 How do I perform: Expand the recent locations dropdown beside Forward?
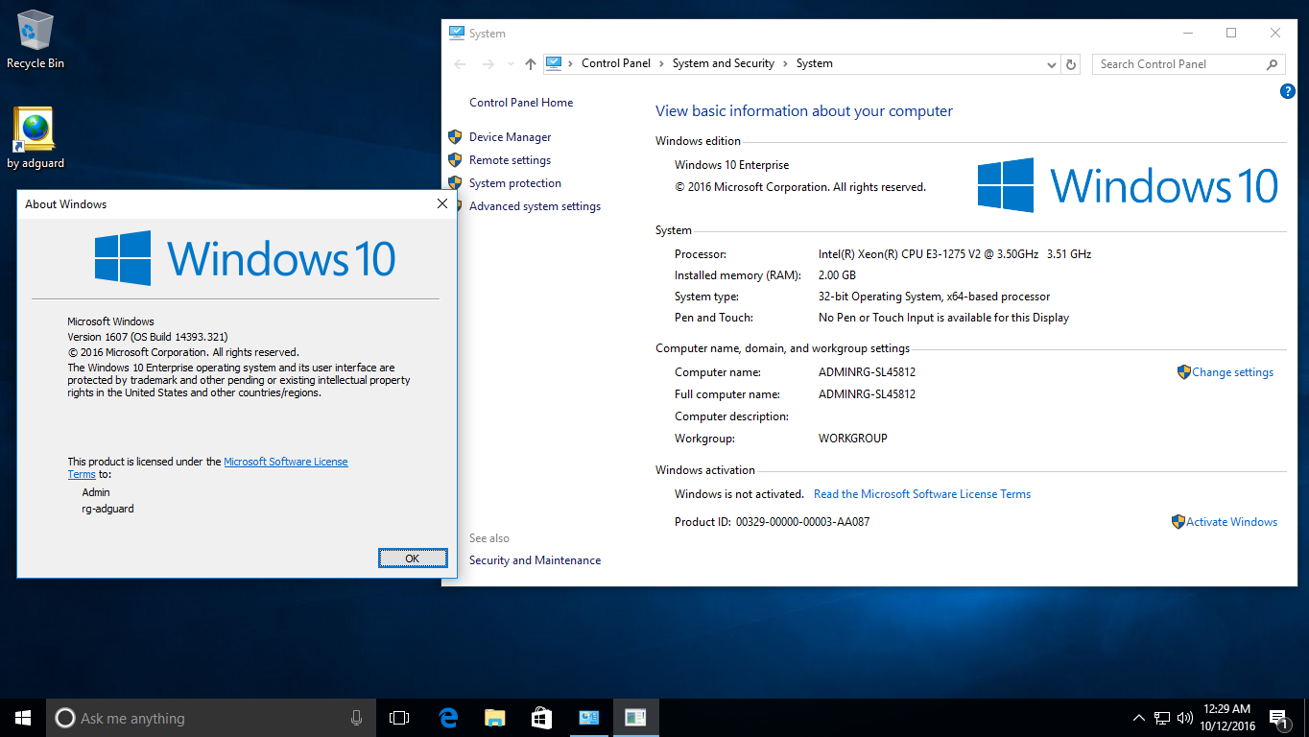tap(509, 65)
